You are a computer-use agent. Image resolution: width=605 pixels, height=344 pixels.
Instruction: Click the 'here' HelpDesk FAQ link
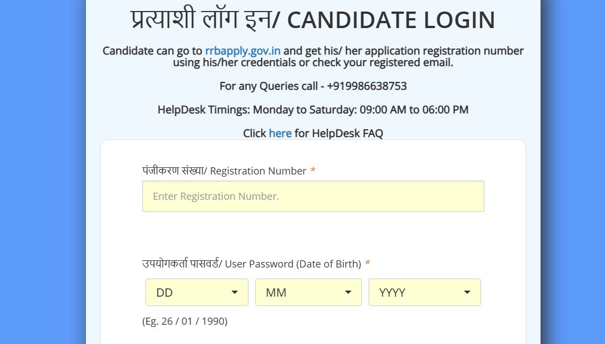pyautogui.click(x=280, y=133)
